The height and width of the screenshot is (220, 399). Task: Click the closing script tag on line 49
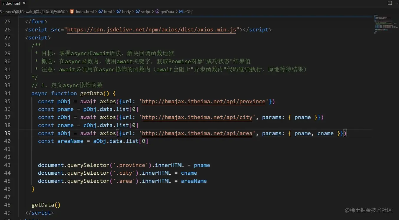pyautogui.click(x=40, y=213)
